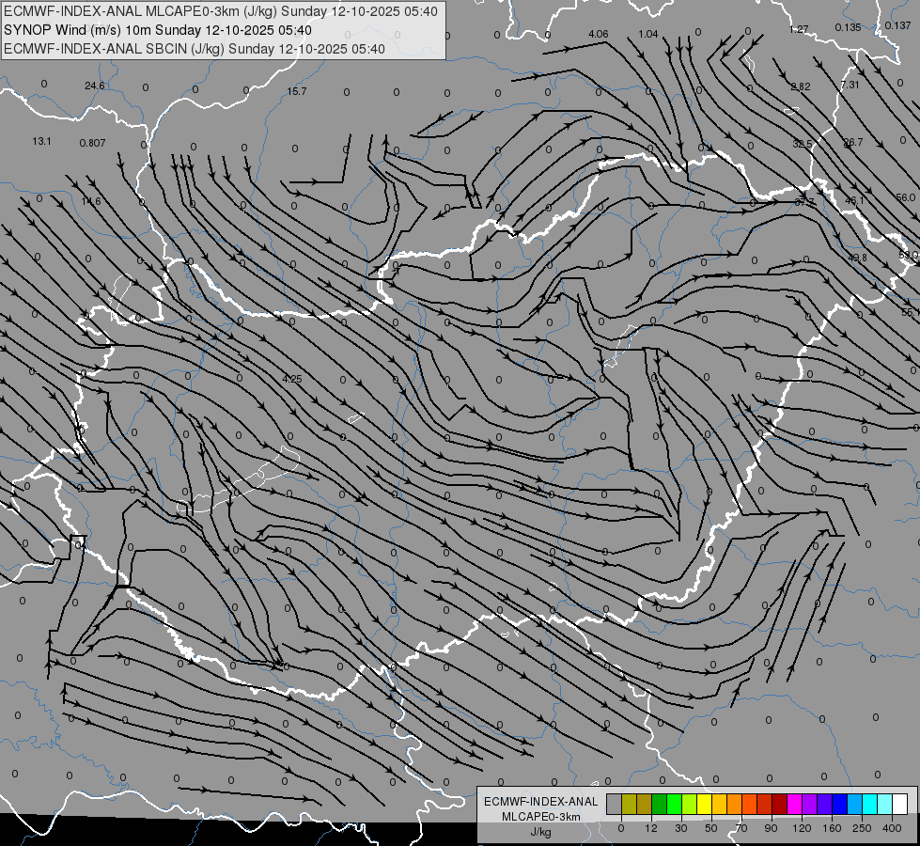Click the map value 1.27

tap(799, 29)
